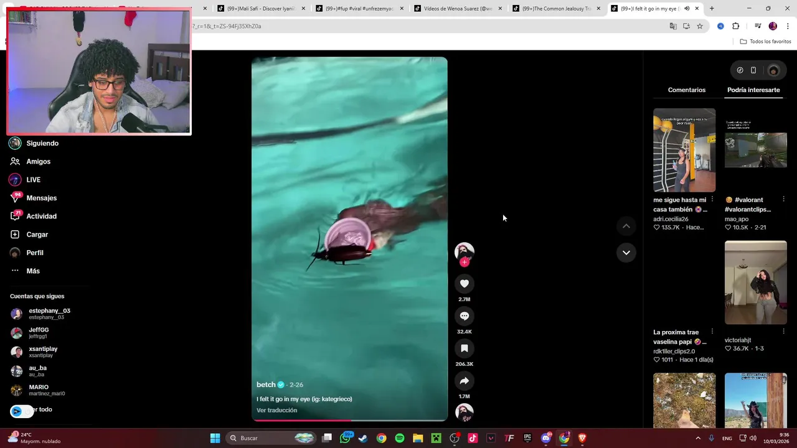Share the video using the arrow icon
797x448 pixels.
(x=464, y=381)
